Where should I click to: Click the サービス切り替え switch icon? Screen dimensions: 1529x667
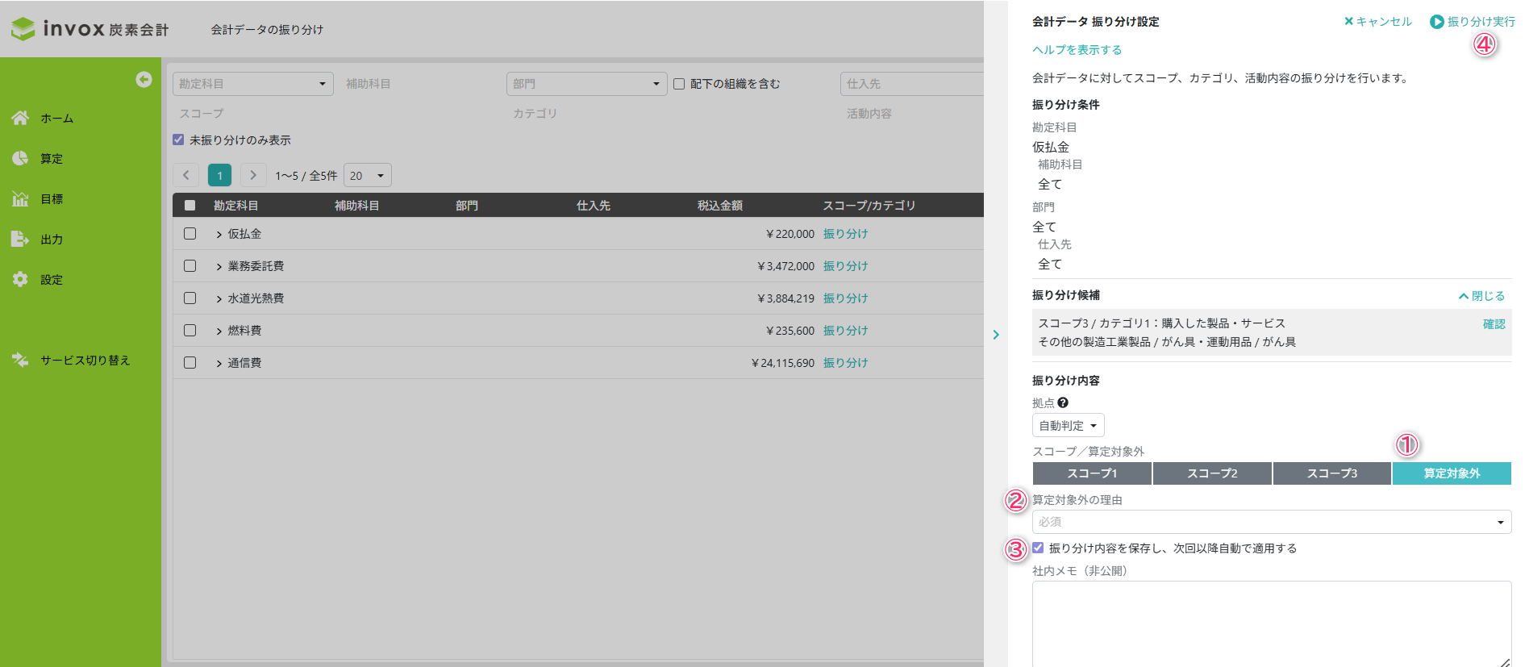coord(20,360)
